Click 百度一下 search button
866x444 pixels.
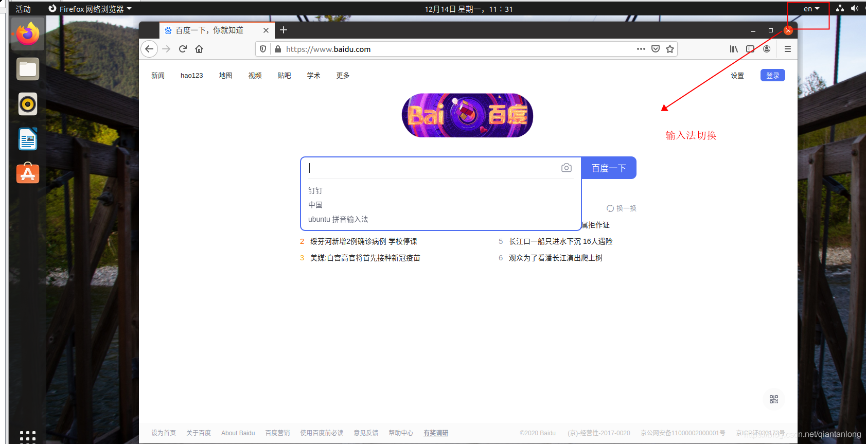[609, 168]
